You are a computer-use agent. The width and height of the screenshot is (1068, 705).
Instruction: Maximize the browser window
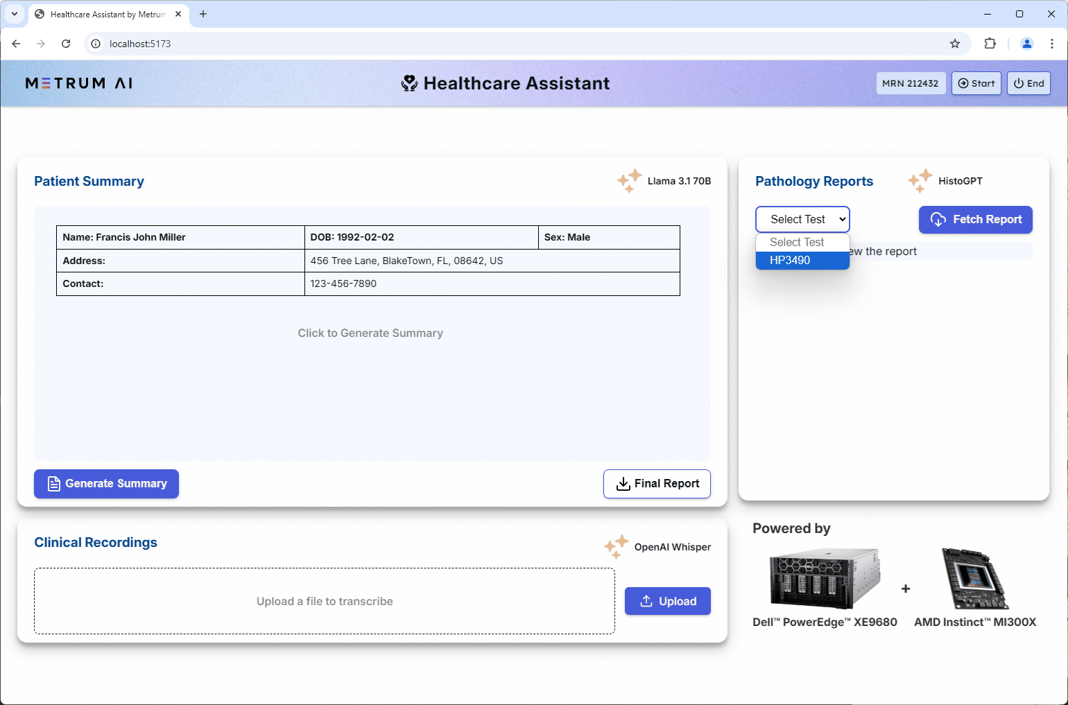tap(1019, 14)
